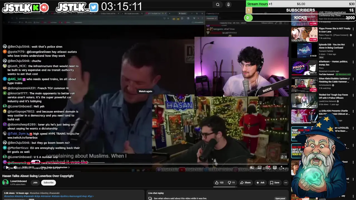Click the 'Pippa Proves She is NOT Freaky' title
The width and height of the screenshot is (356, 200).
[x=335, y=30]
